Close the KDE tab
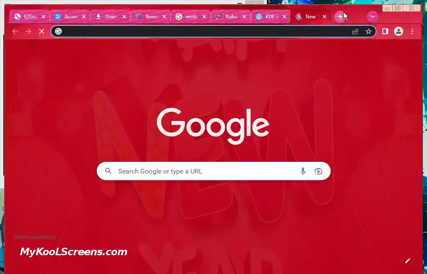This screenshot has height=274, width=427. [284, 17]
